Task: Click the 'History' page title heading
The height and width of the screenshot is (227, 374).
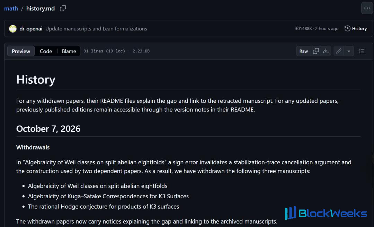Action: (x=36, y=79)
